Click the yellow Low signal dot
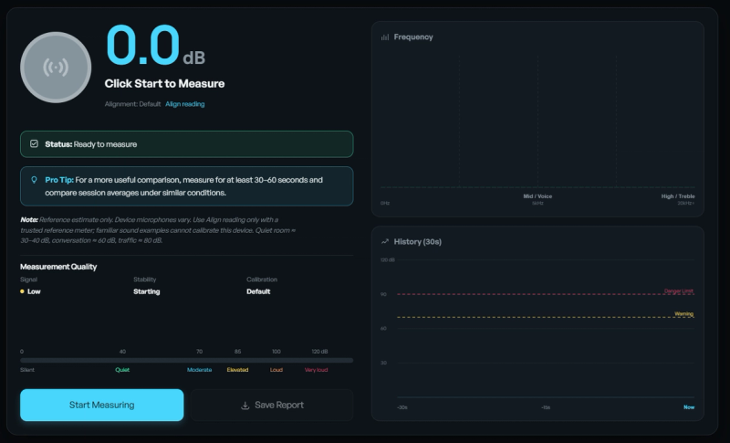The width and height of the screenshot is (730, 443). tap(22, 291)
